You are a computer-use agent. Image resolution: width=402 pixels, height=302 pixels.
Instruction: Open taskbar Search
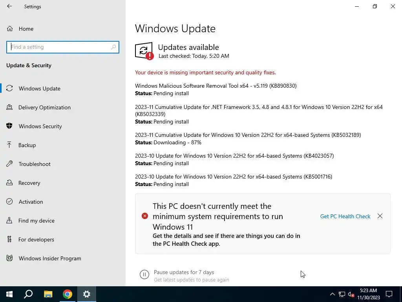pyautogui.click(x=28, y=294)
